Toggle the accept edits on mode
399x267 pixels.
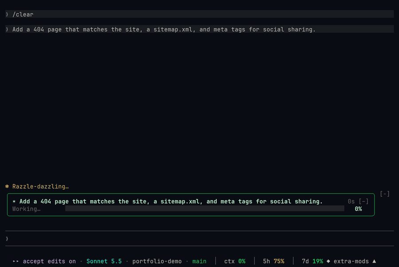point(49,261)
